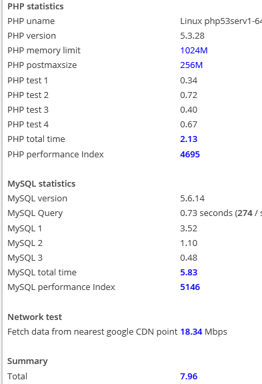Click the MySQL performance Index value 5146
The height and width of the screenshot is (384, 262).
[190, 287]
